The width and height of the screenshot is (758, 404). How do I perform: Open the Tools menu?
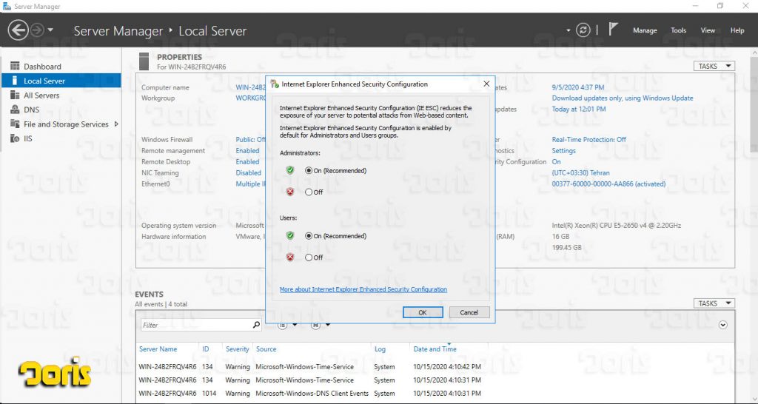pyautogui.click(x=678, y=30)
